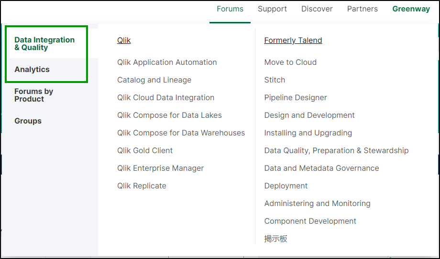The width and height of the screenshot is (440, 259).
Task: Open the 掲示板 forum link
Action: [x=276, y=239]
